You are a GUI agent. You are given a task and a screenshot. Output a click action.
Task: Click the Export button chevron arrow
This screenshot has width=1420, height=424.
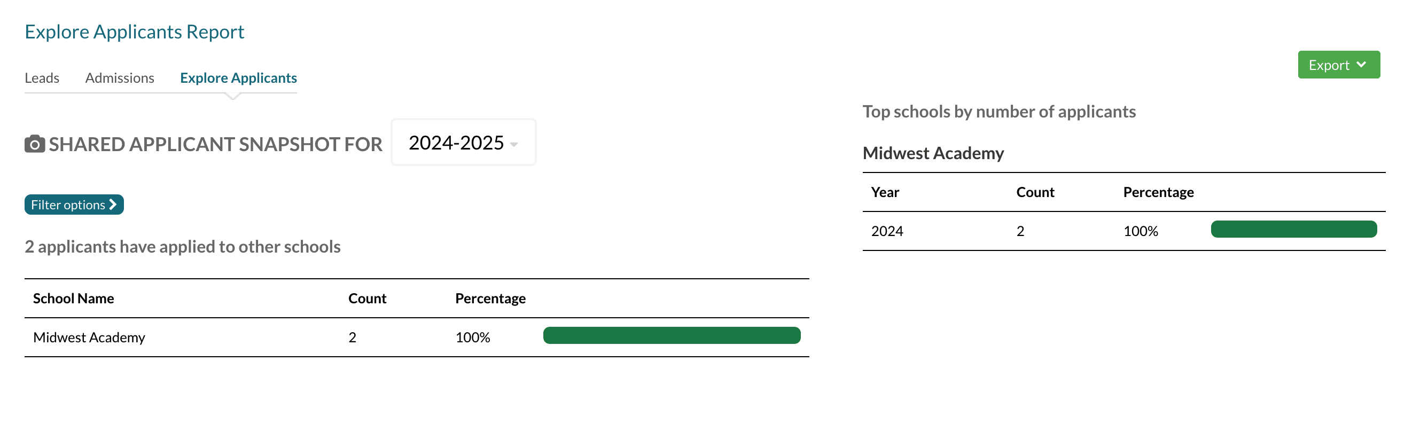(x=1361, y=65)
